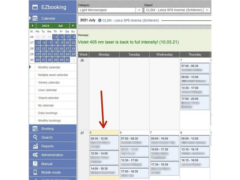Select the Booking menu label

click(47, 129)
